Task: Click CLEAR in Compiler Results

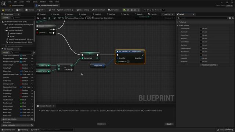Action: point(169,124)
